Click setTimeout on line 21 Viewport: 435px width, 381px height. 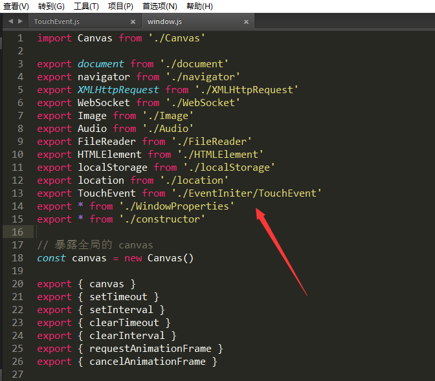[x=118, y=297]
